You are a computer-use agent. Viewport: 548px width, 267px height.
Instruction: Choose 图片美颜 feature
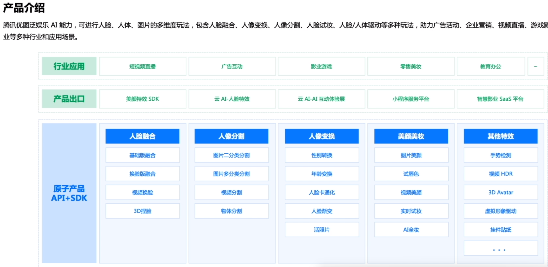[411, 155]
